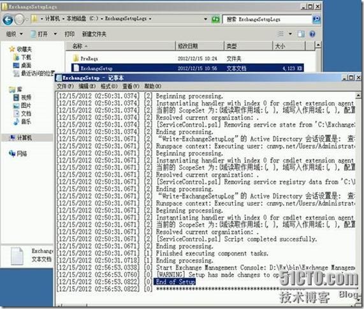Select the ExchangeSetup text file icon in list
Image resolution: width=364 pixels, height=309 pixels.
tap(76, 68)
